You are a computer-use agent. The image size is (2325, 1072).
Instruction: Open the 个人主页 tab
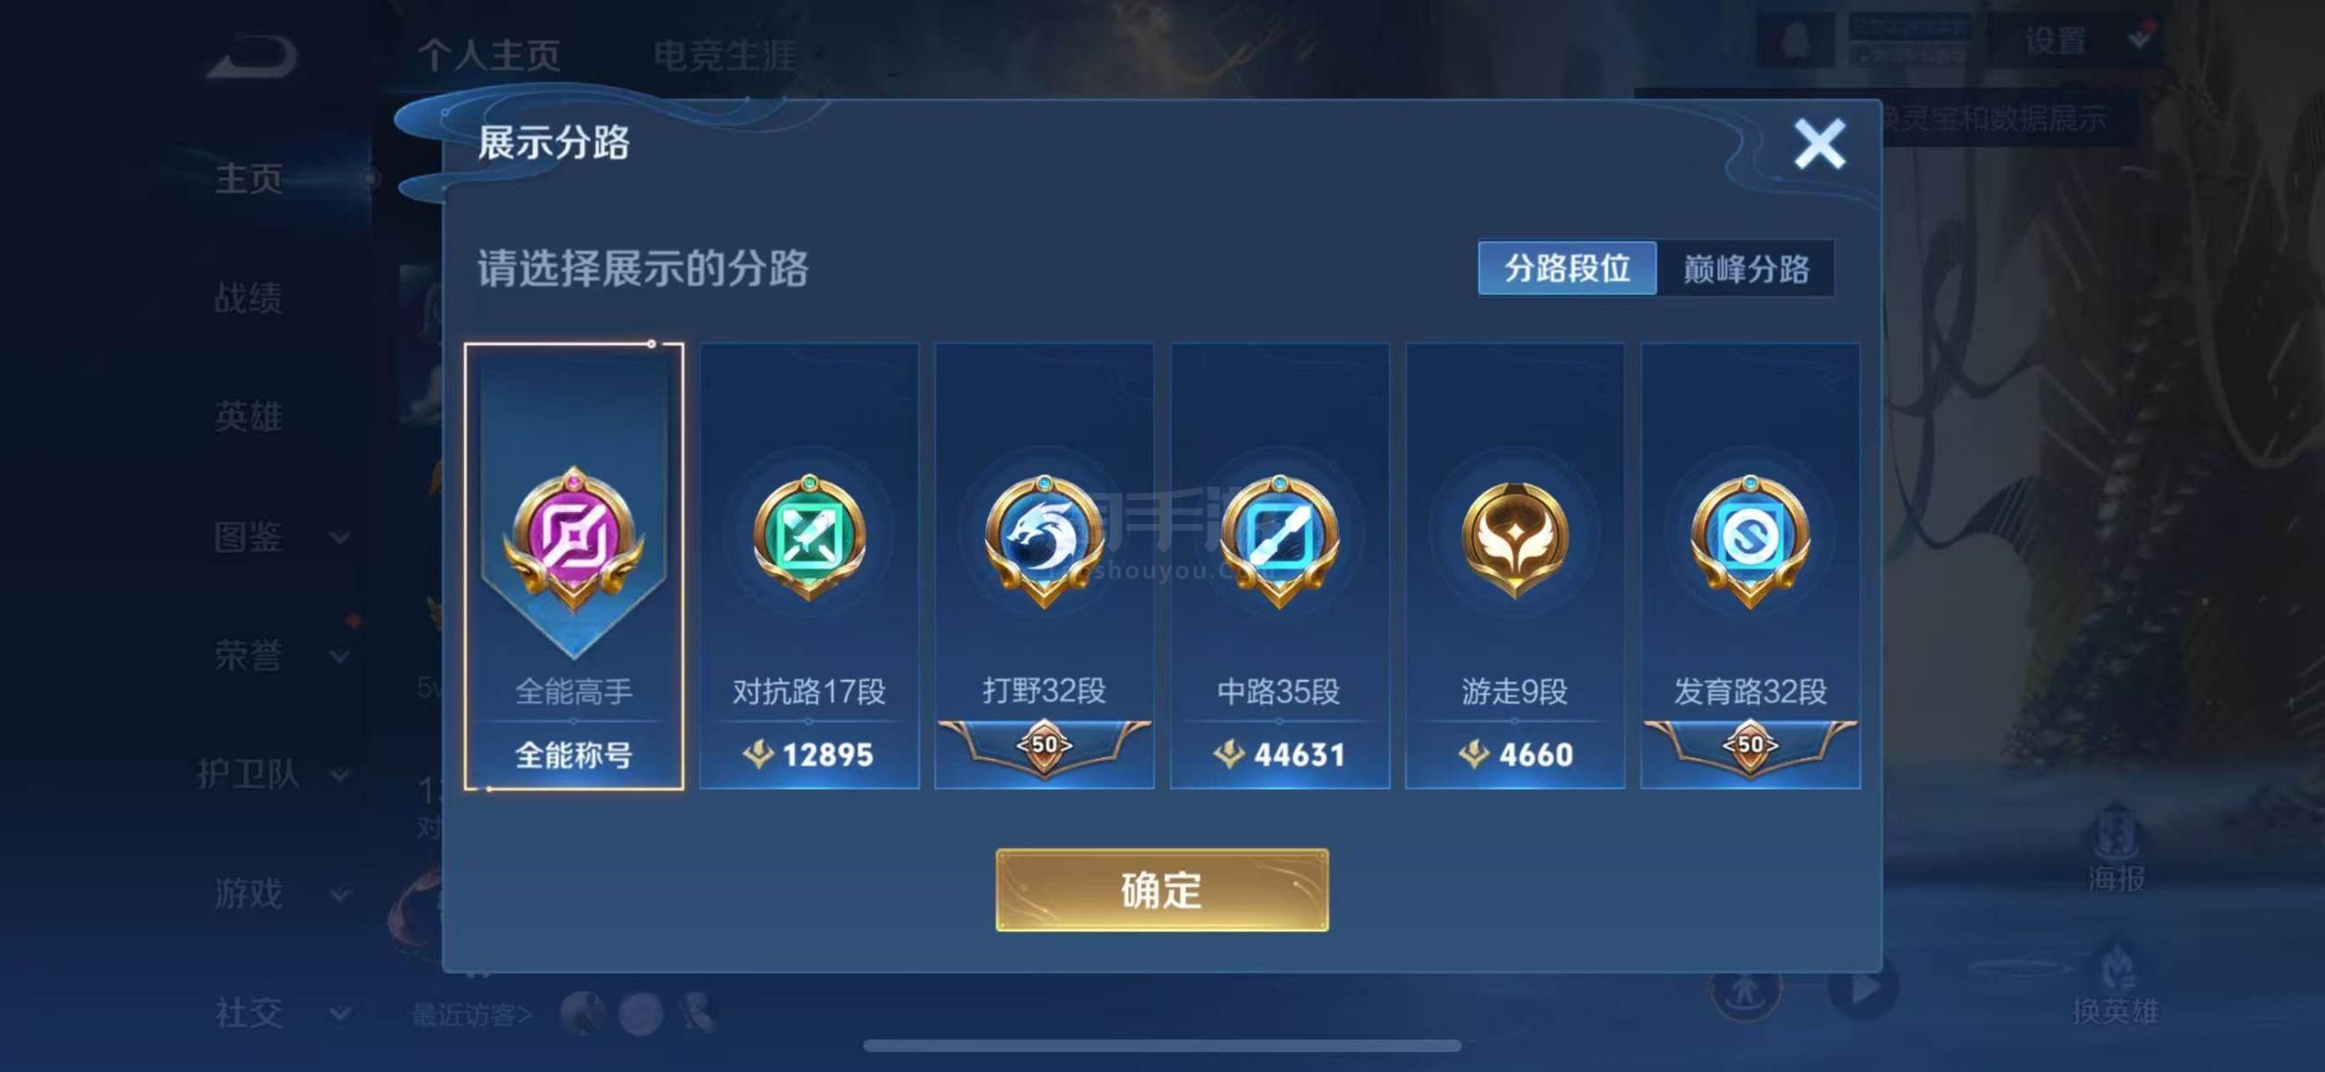click(x=489, y=55)
